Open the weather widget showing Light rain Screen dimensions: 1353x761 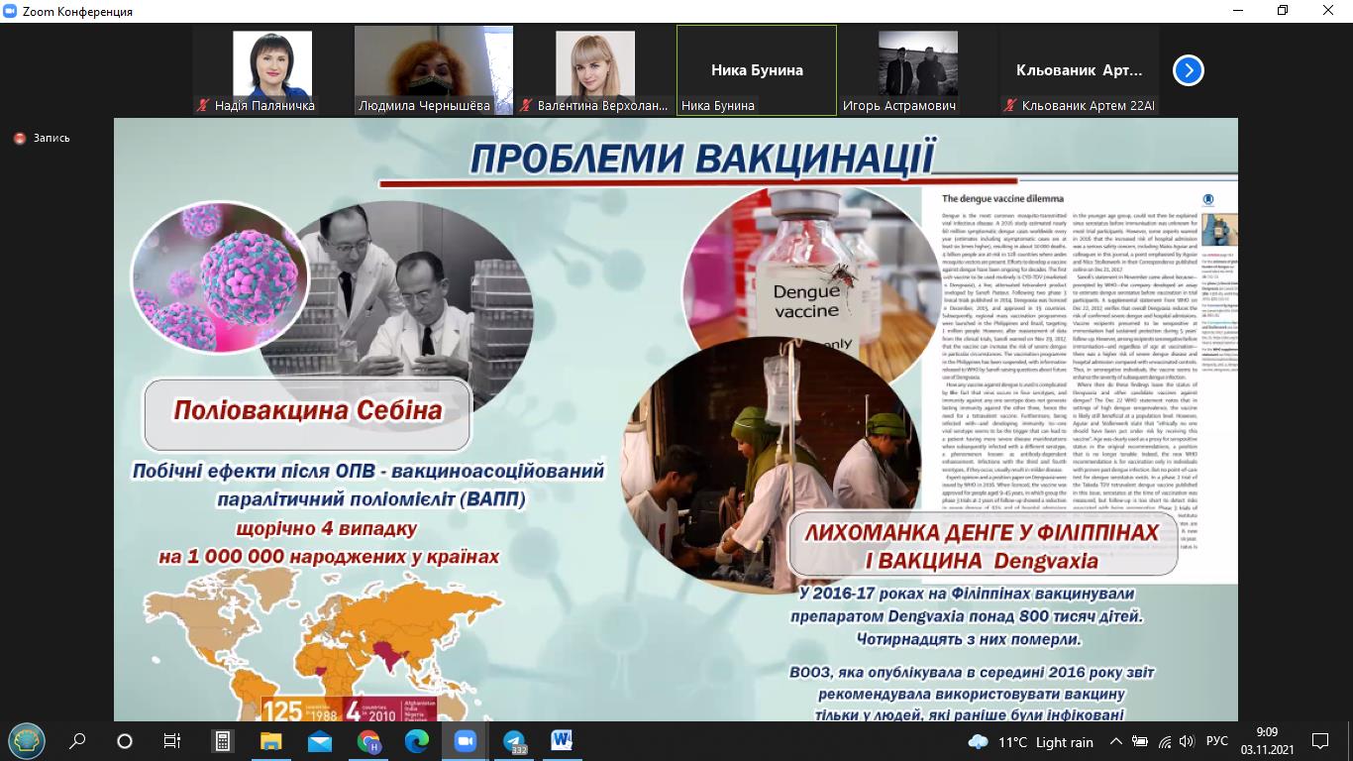tap(1030, 742)
